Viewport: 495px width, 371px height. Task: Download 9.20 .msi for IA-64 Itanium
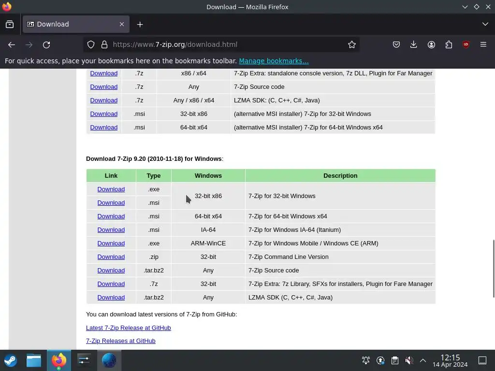click(111, 230)
